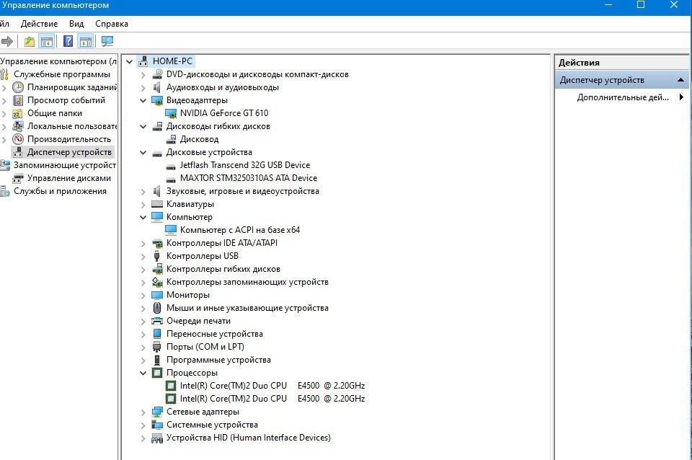Collapse the Дисководы гибких дисков node
This screenshot has height=460, width=692.
click(143, 127)
